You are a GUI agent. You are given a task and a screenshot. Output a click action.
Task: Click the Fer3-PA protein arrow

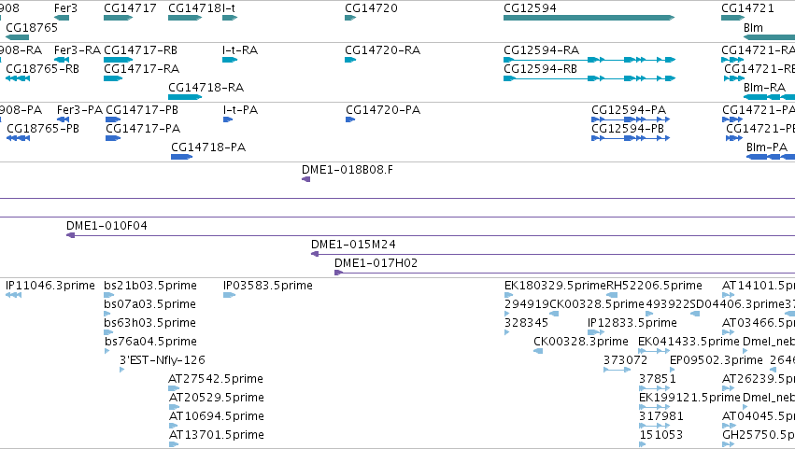[63, 119]
